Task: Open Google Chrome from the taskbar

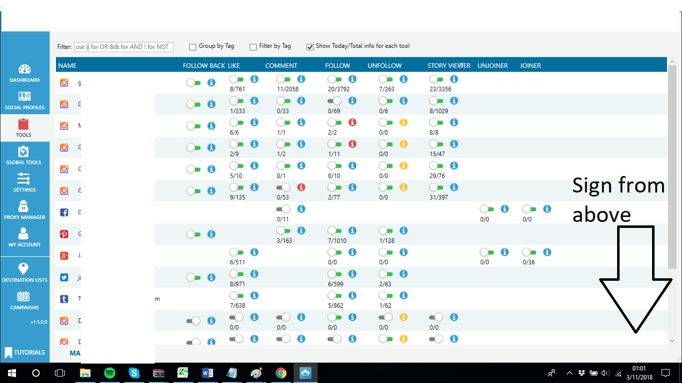Action: click(281, 373)
